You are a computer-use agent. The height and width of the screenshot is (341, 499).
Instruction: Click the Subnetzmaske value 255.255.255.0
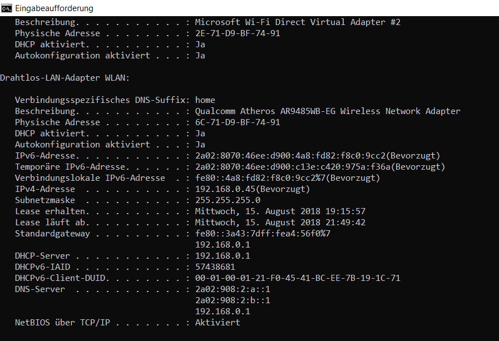click(227, 200)
